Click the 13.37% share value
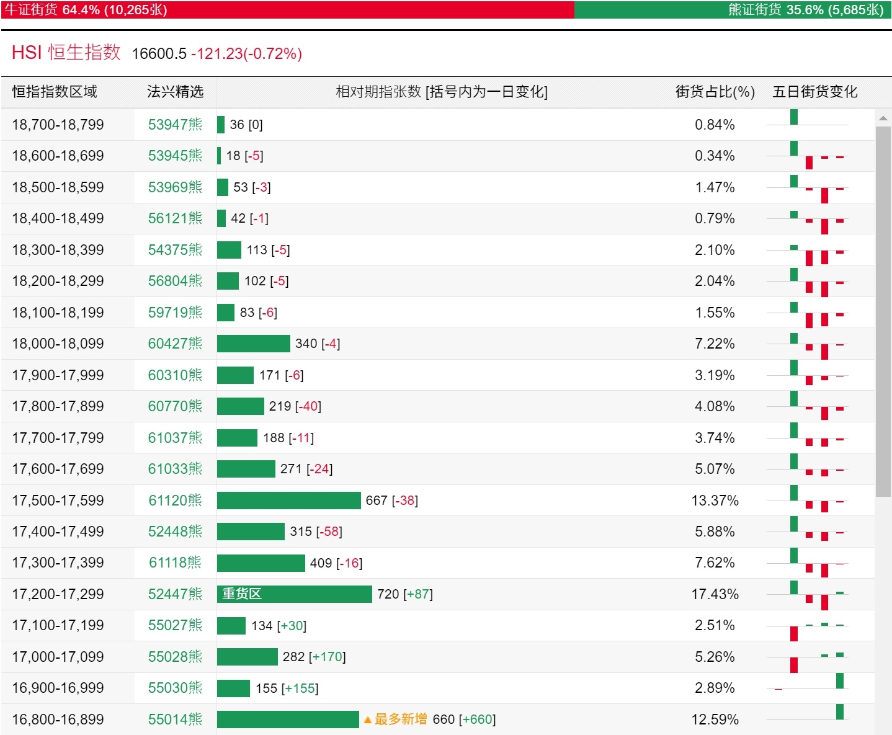 point(715,501)
